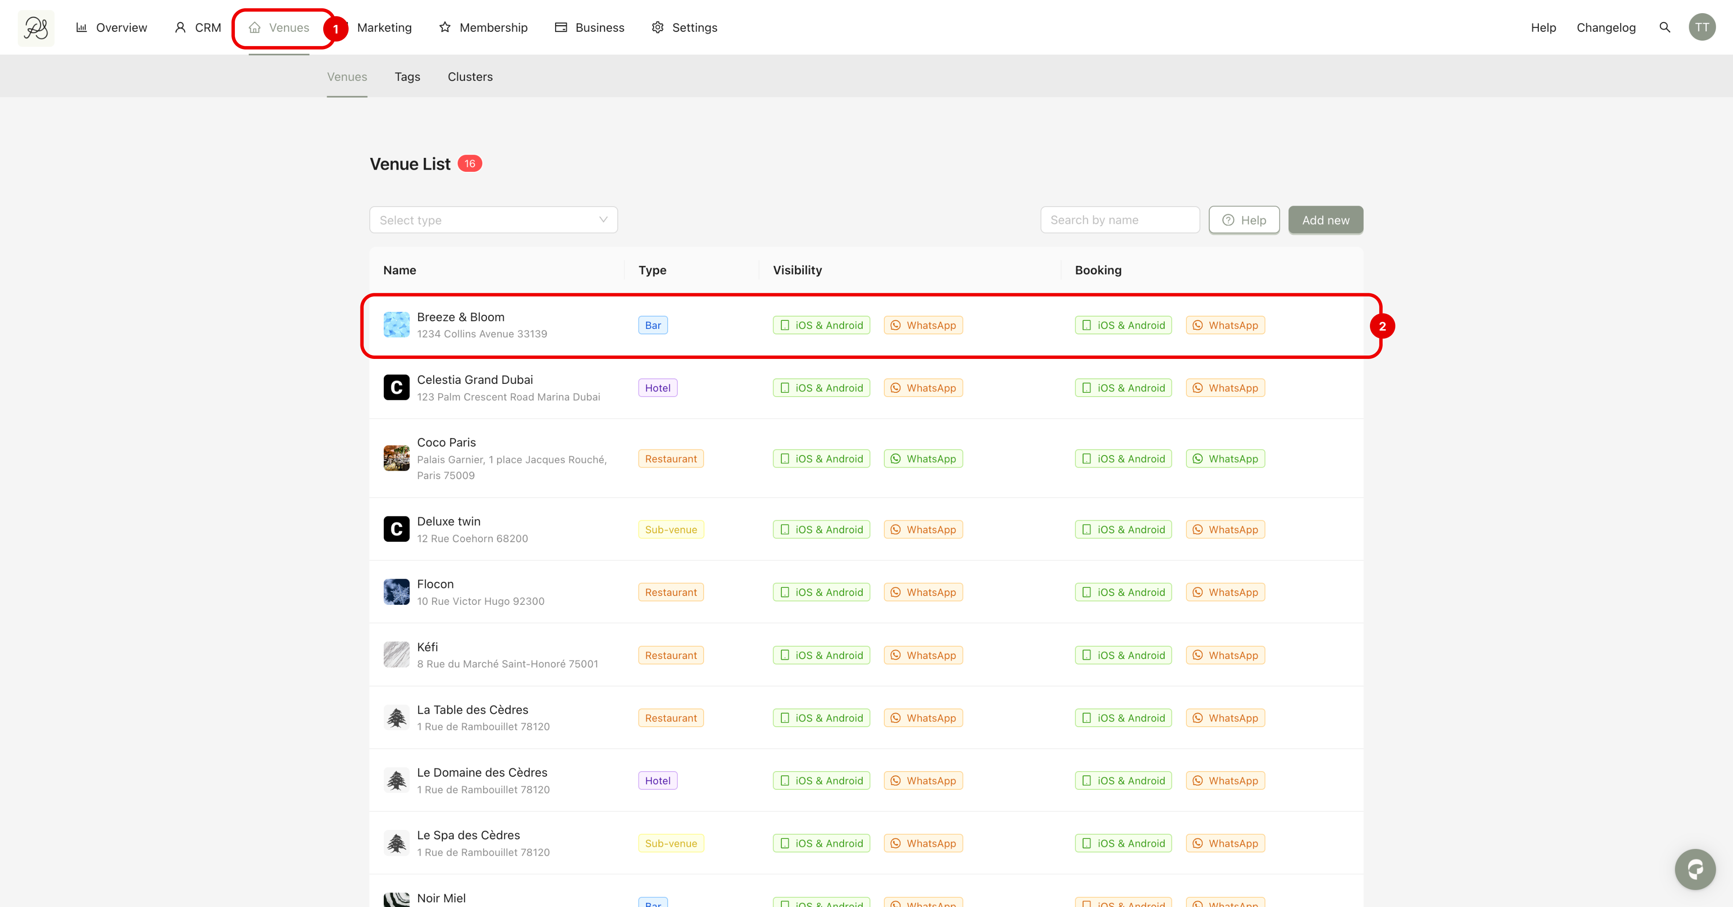The width and height of the screenshot is (1733, 907).
Task: Click the Coco Paris venue thumbnail
Action: point(396,458)
